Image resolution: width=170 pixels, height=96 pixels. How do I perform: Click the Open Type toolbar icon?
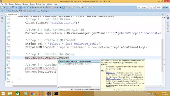click(46, 7)
